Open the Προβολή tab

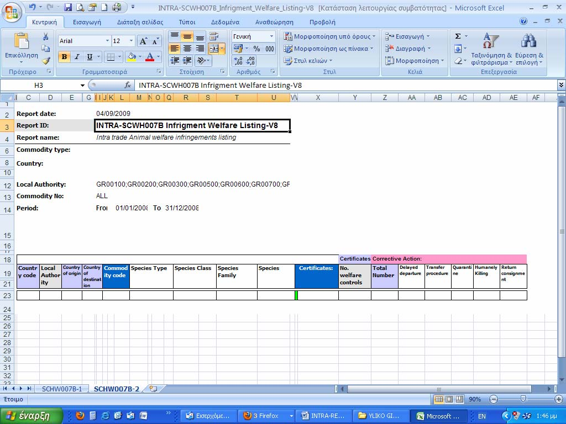(x=322, y=22)
